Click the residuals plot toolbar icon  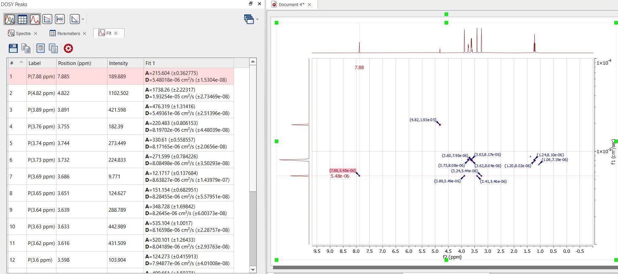(60, 19)
